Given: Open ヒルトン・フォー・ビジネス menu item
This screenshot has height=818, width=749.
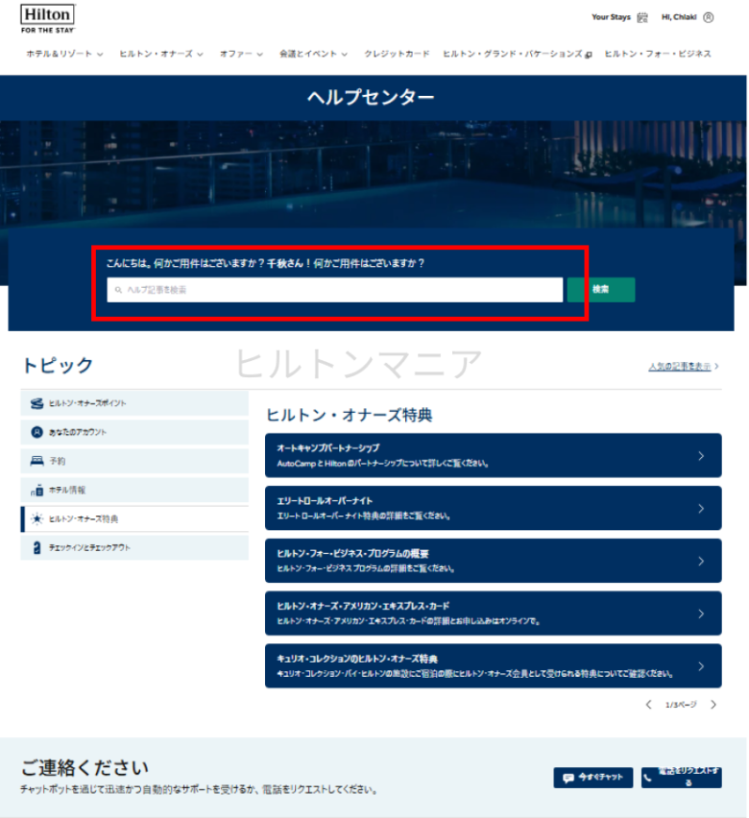Looking at the screenshot, I should [x=658, y=54].
